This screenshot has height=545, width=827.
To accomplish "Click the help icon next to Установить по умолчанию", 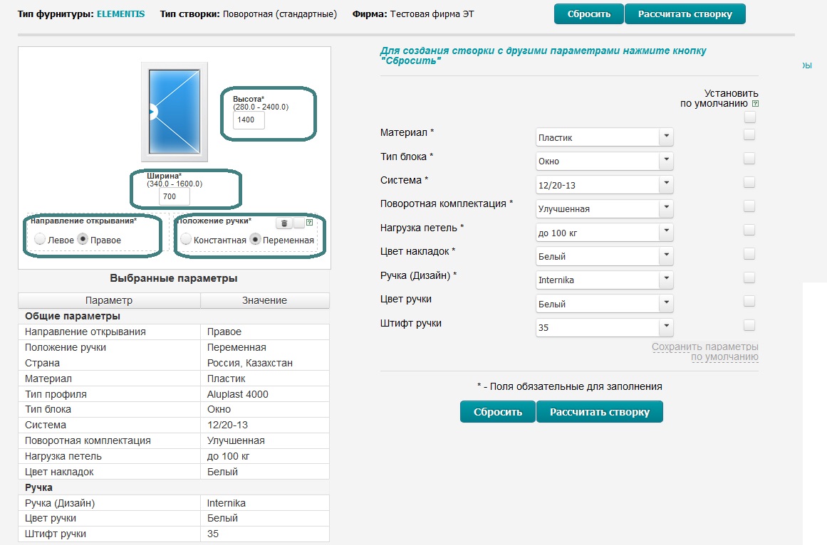I will (x=755, y=104).
